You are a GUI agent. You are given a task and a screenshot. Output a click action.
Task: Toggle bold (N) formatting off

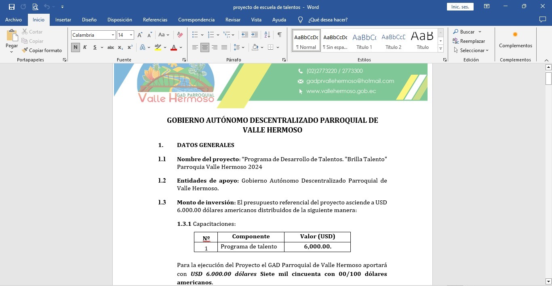coord(76,48)
